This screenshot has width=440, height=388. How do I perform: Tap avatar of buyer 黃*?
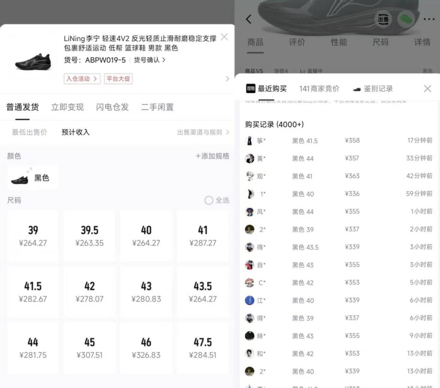pyautogui.click(x=250, y=158)
